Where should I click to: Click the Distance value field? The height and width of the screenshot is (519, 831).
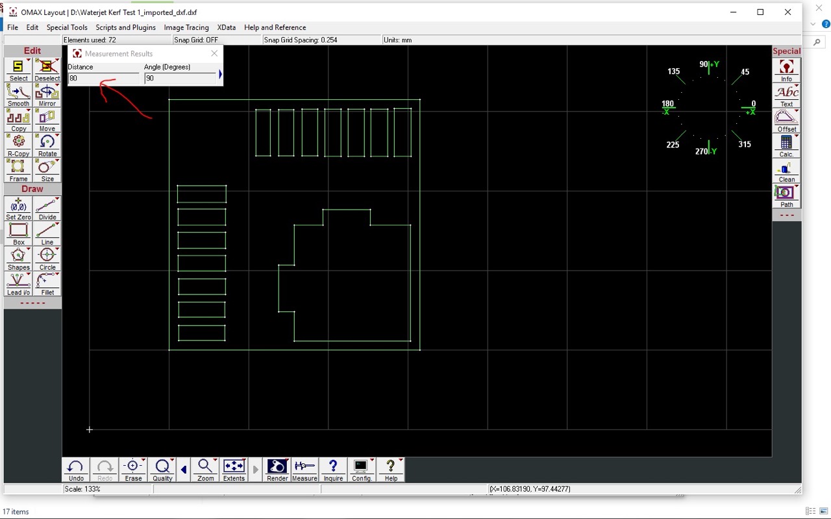(103, 78)
